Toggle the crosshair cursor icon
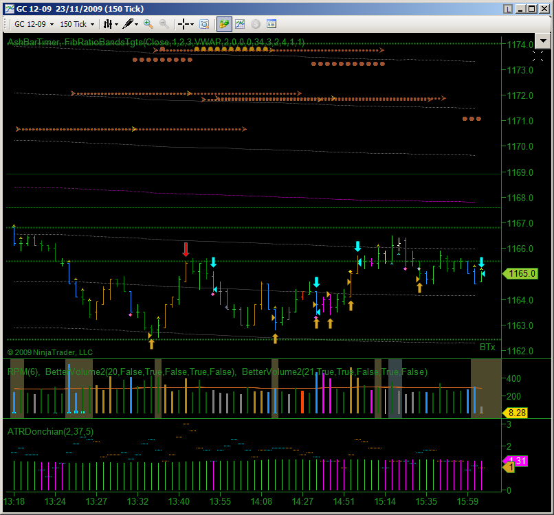Viewport: 554px width, 515px height. coord(184,24)
